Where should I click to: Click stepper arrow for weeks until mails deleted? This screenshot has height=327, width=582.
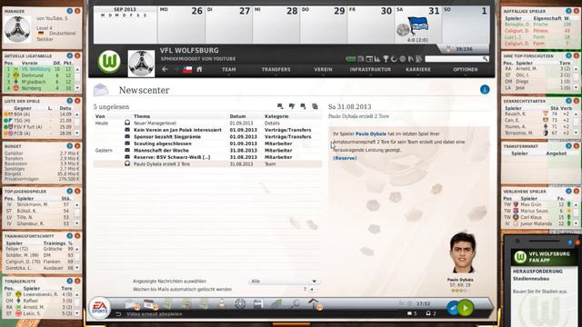[312, 289]
